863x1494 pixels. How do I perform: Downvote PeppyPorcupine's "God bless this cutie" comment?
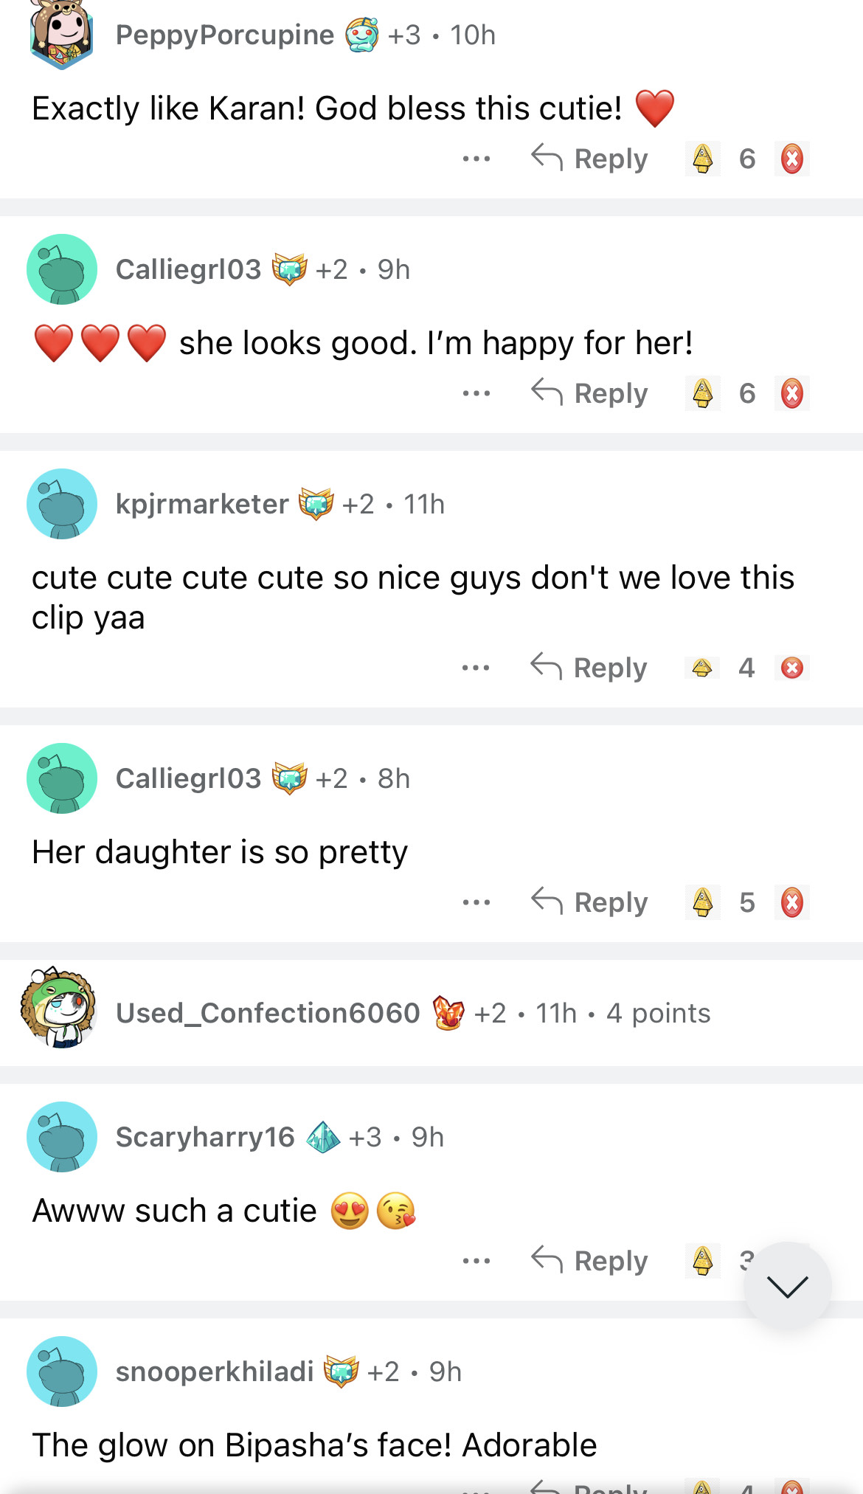click(x=792, y=159)
